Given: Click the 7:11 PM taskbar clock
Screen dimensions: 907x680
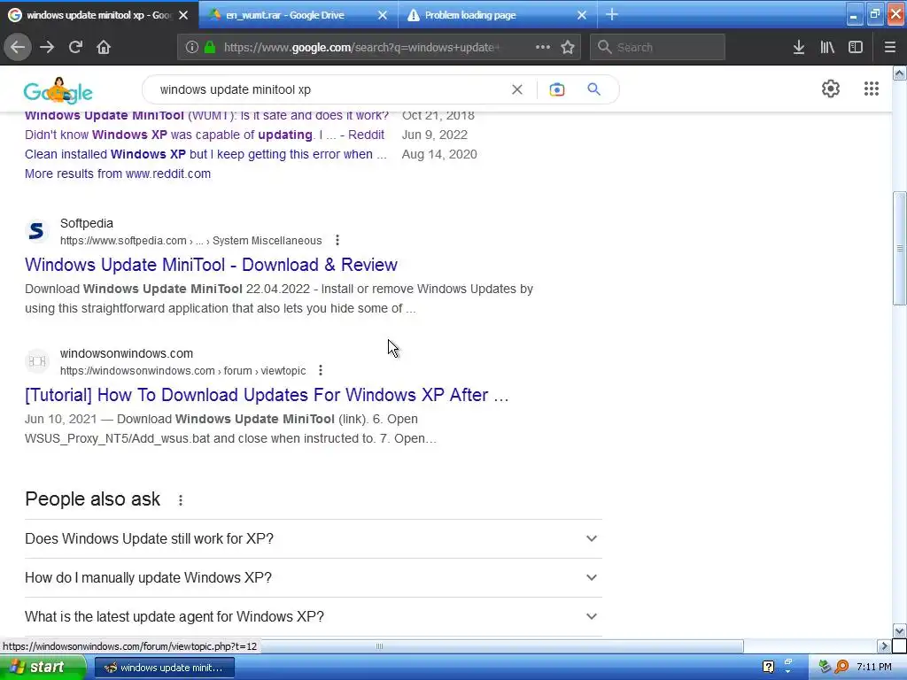Looking at the screenshot, I should point(874,668).
